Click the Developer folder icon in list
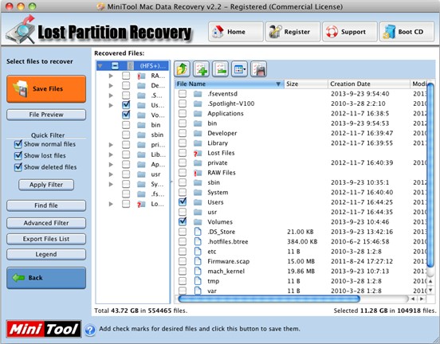 coord(198,133)
